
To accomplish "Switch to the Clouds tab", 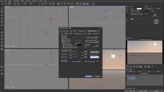I will 71,33.
